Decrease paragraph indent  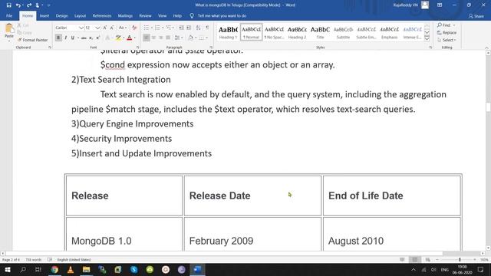(x=181, y=28)
